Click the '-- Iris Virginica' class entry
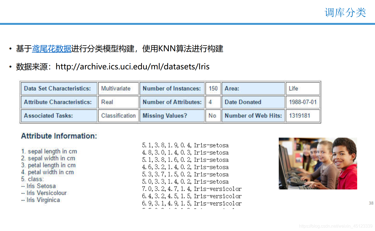The image size is (375, 231). 41,200
